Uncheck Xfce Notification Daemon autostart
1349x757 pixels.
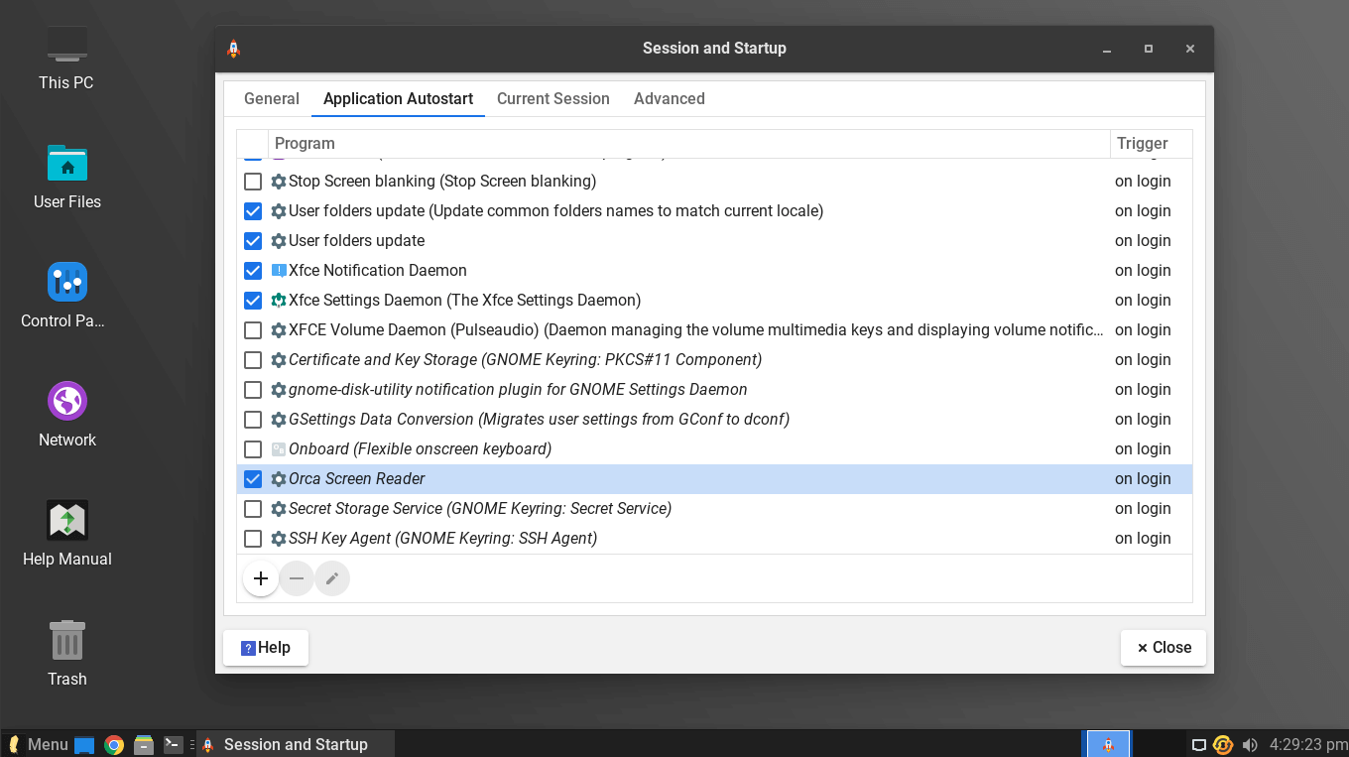(253, 271)
